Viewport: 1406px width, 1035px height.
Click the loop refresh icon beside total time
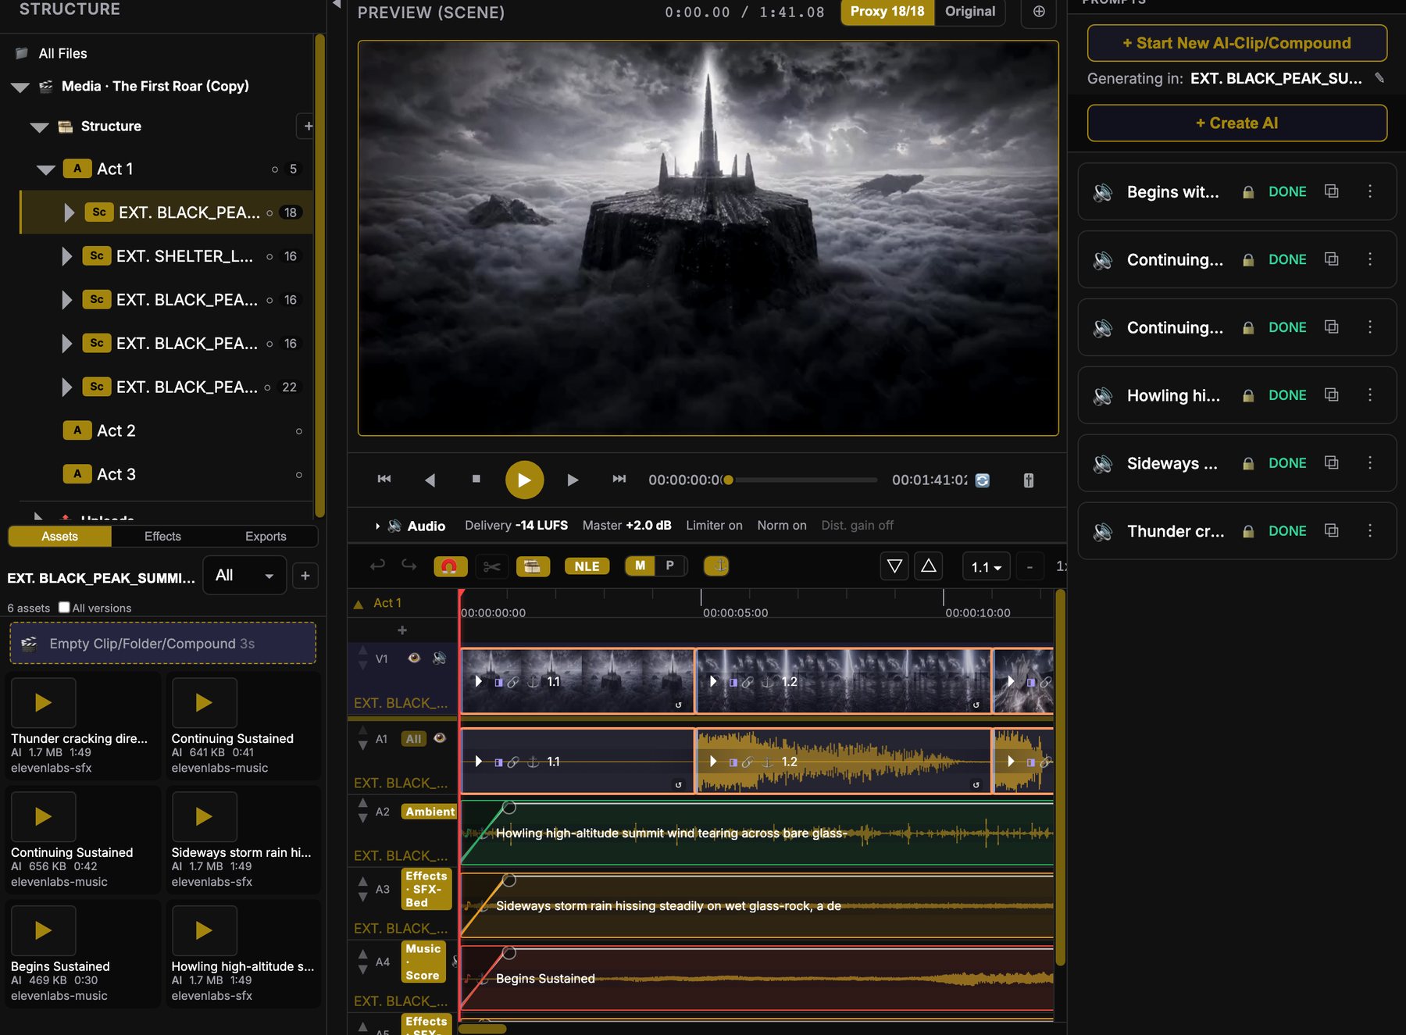[x=983, y=480]
